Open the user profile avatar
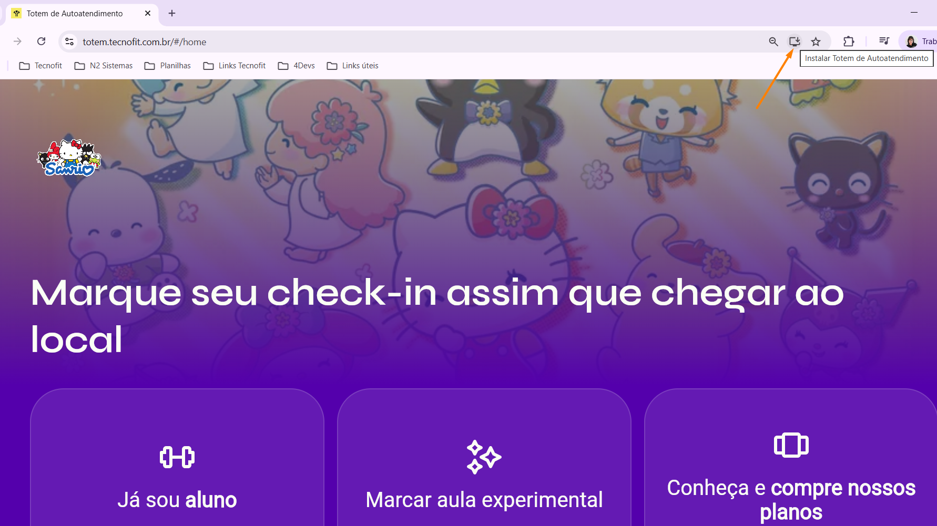Viewport: 937px width, 526px height. click(911, 42)
